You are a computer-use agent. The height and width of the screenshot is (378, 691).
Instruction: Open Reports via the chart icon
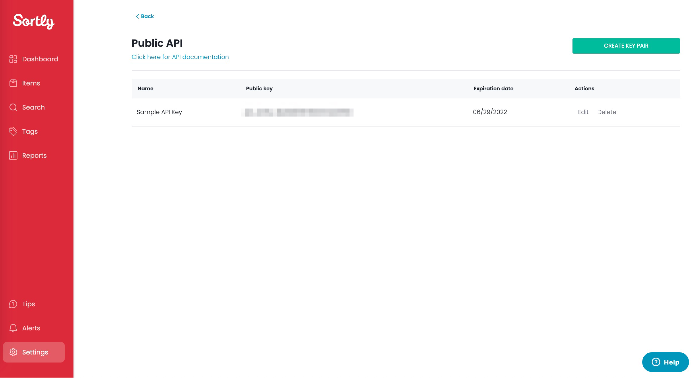[x=13, y=155]
